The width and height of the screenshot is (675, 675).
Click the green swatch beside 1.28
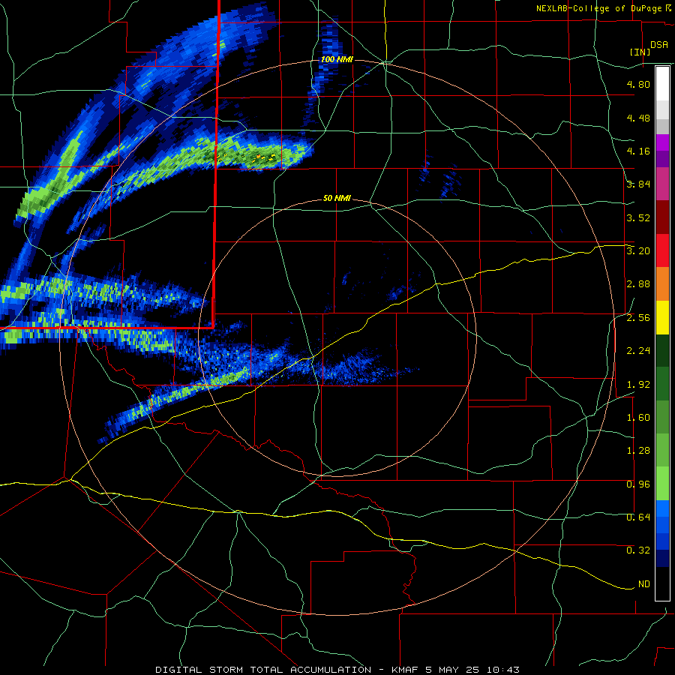coord(662,451)
